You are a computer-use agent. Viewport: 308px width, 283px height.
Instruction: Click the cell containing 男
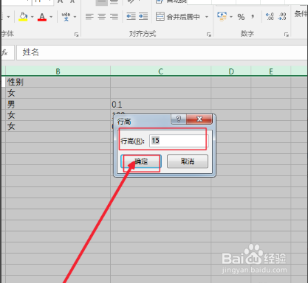click(x=58, y=105)
